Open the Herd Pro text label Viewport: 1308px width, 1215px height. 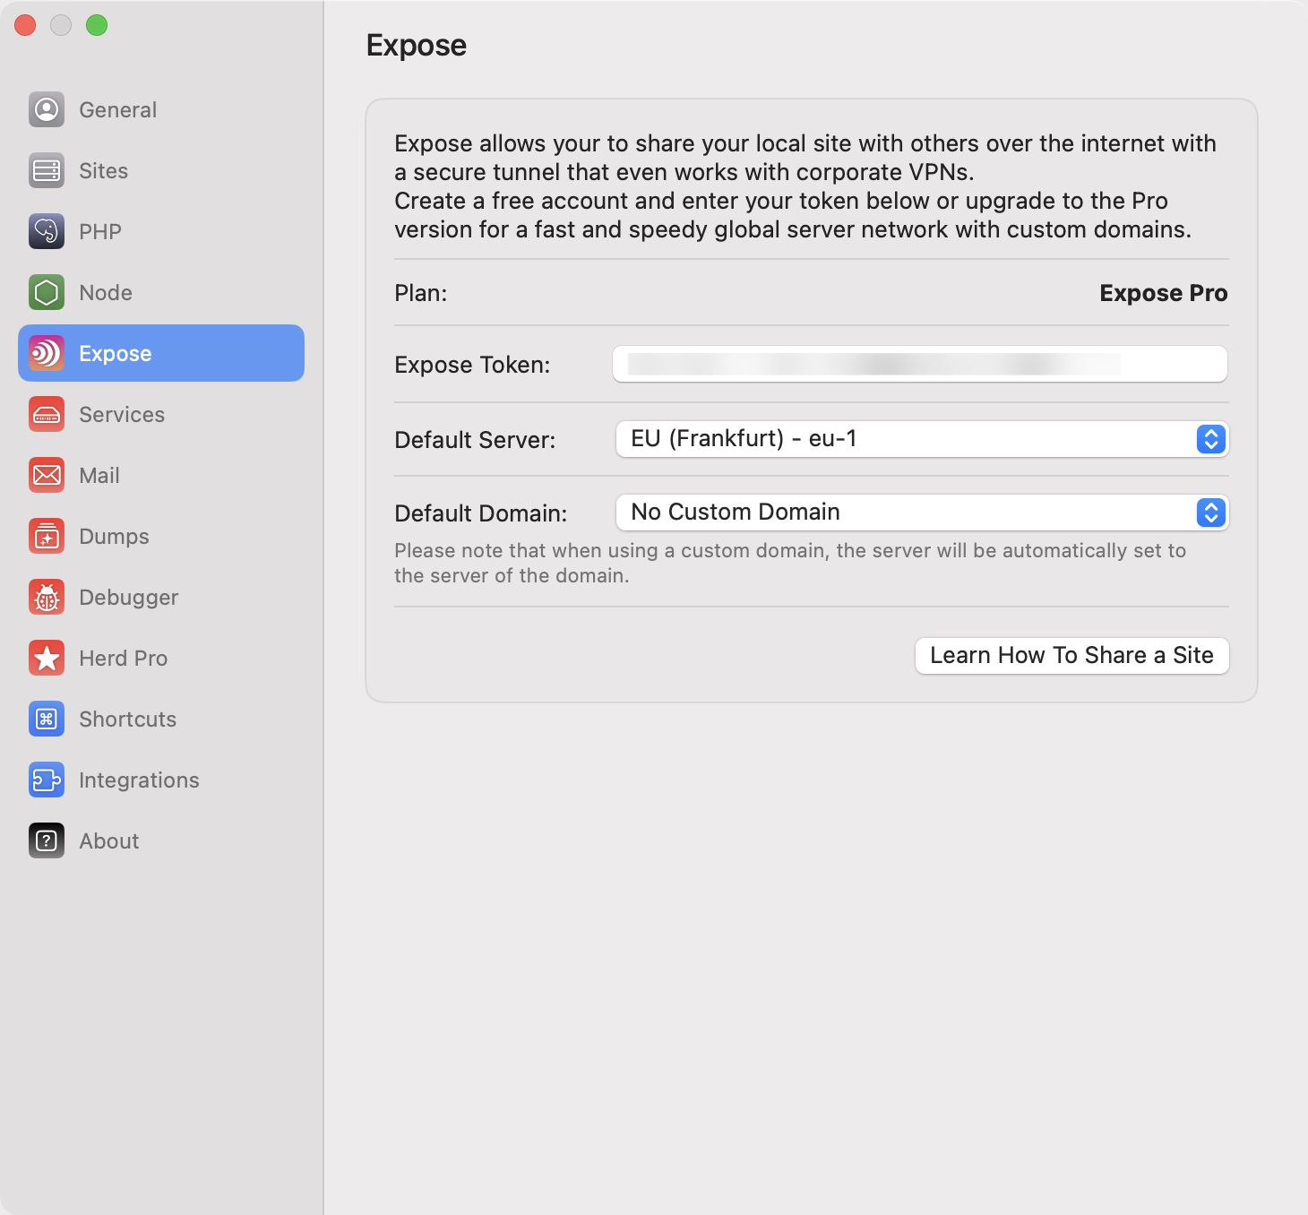click(x=124, y=659)
